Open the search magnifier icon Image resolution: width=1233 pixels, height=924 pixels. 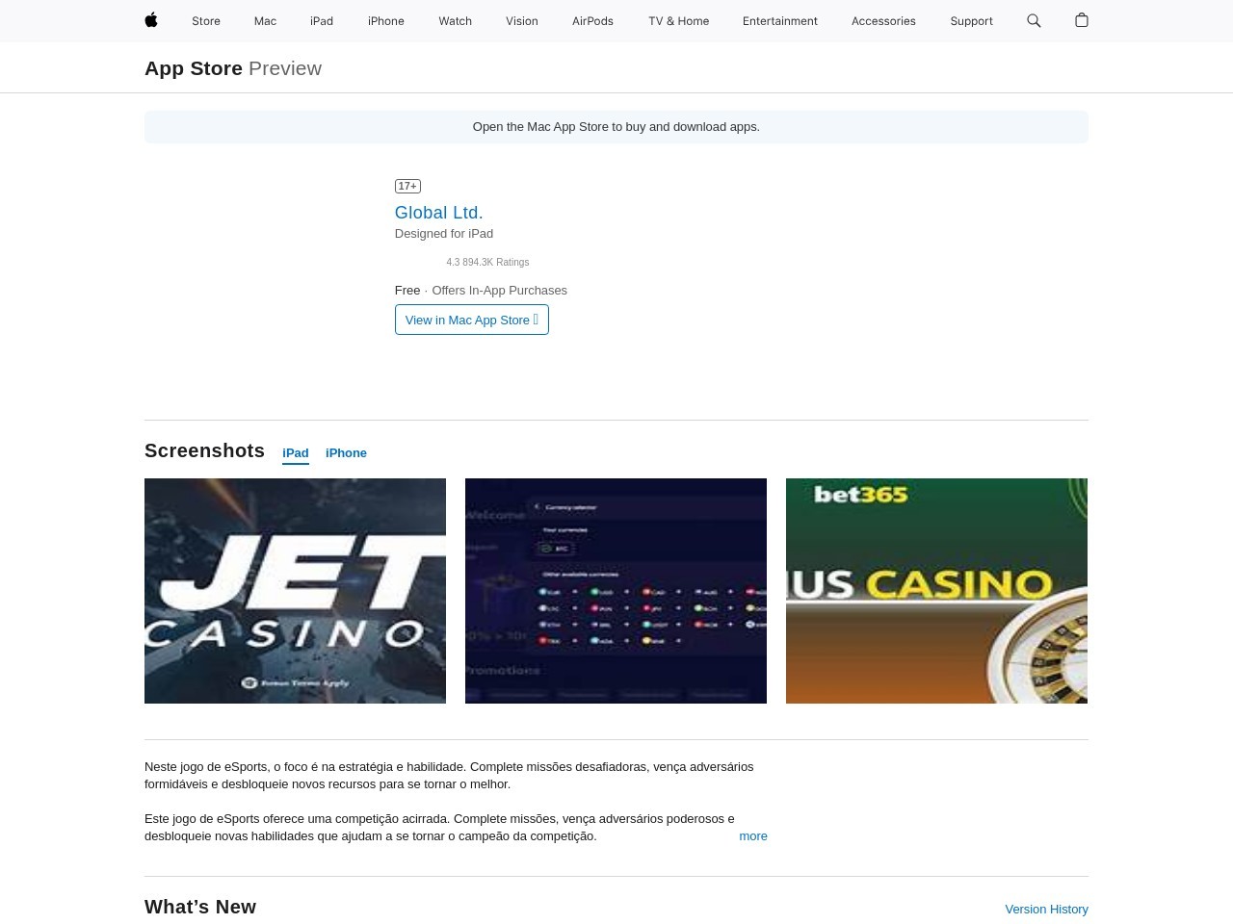tap(1034, 20)
